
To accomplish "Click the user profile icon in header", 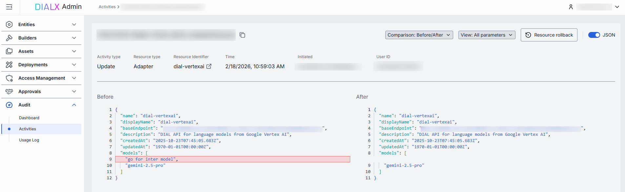I will click(x=571, y=7).
